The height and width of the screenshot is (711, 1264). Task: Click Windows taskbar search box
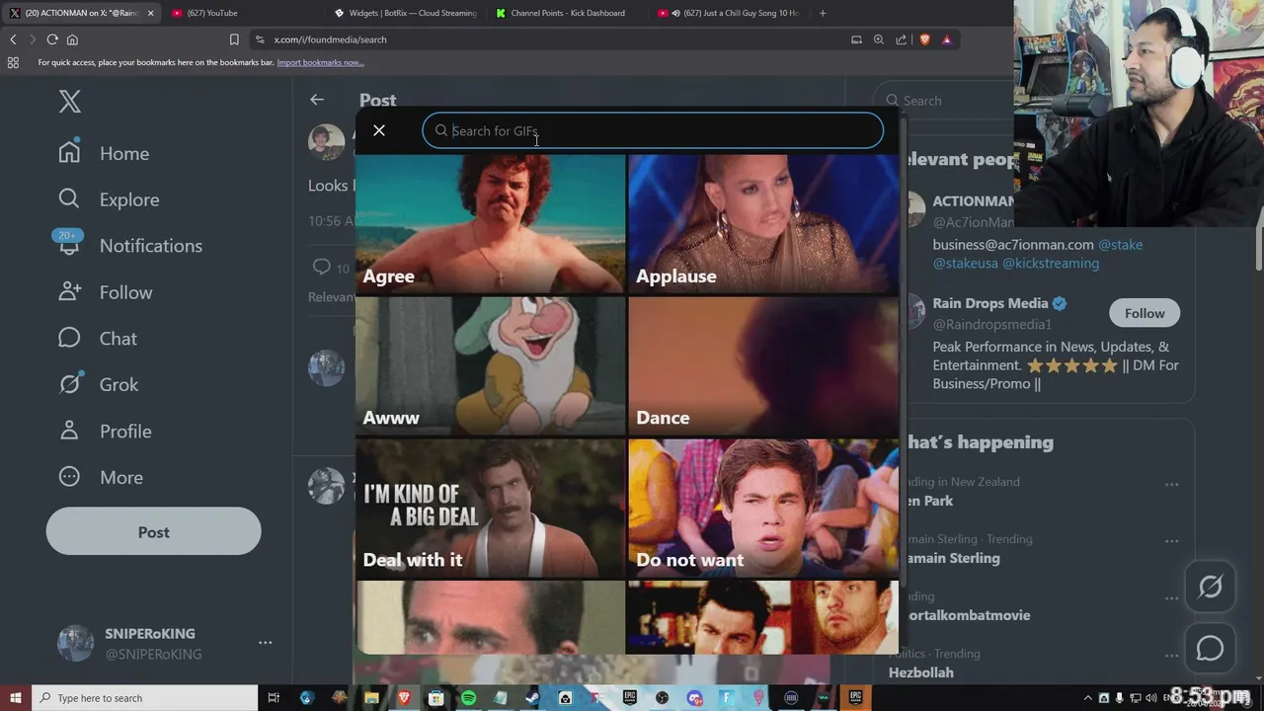[x=144, y=698]
